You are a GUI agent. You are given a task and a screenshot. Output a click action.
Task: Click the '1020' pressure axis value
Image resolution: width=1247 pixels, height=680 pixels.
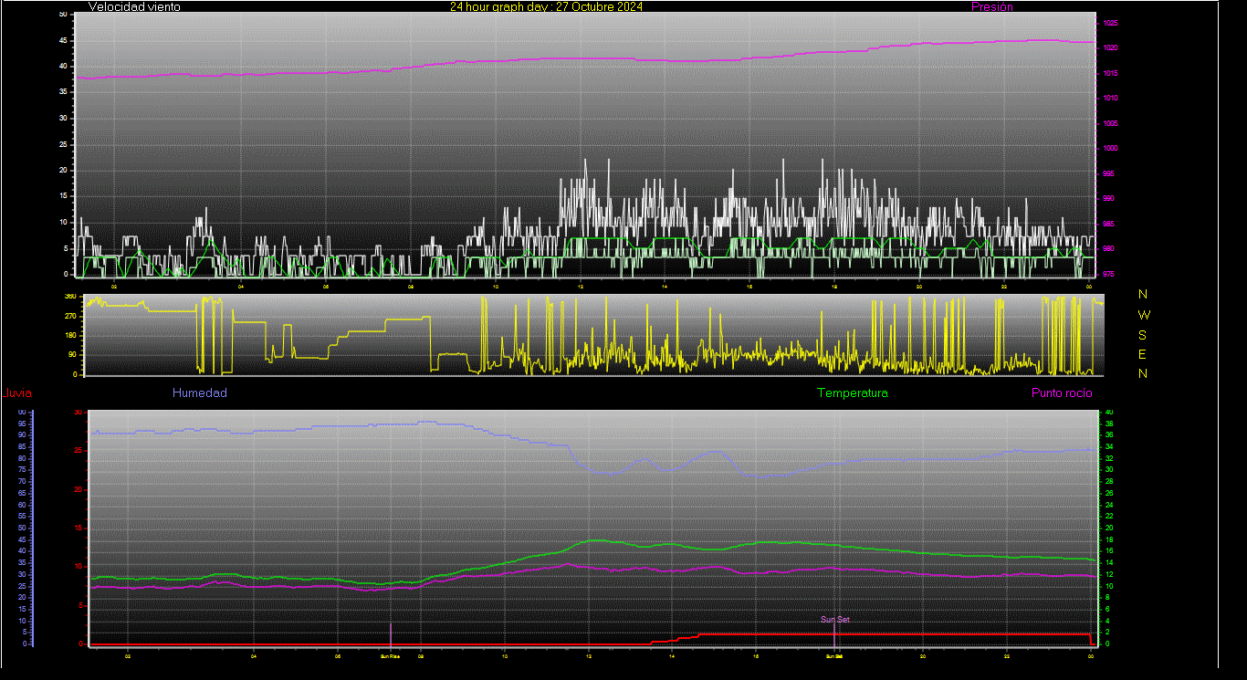1110,48
